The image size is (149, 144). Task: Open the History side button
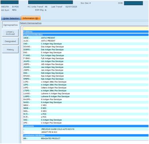click(10, 50)
